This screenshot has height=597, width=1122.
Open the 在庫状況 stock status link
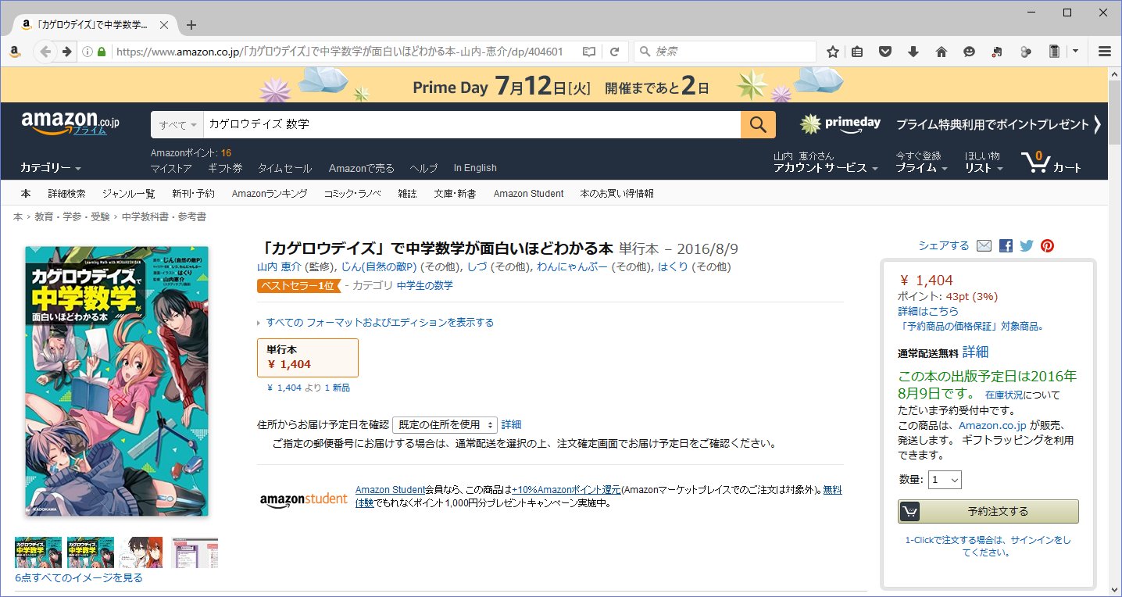(1004, 395)
